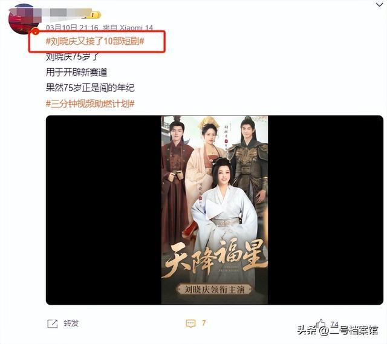
Task: Click the comment count 7
Action: (204, 323)
